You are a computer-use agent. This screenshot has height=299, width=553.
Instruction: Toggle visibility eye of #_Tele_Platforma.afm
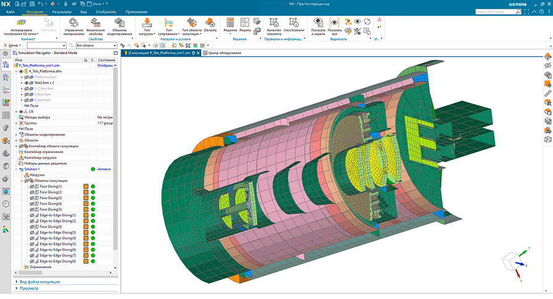(x=21, y=72)
